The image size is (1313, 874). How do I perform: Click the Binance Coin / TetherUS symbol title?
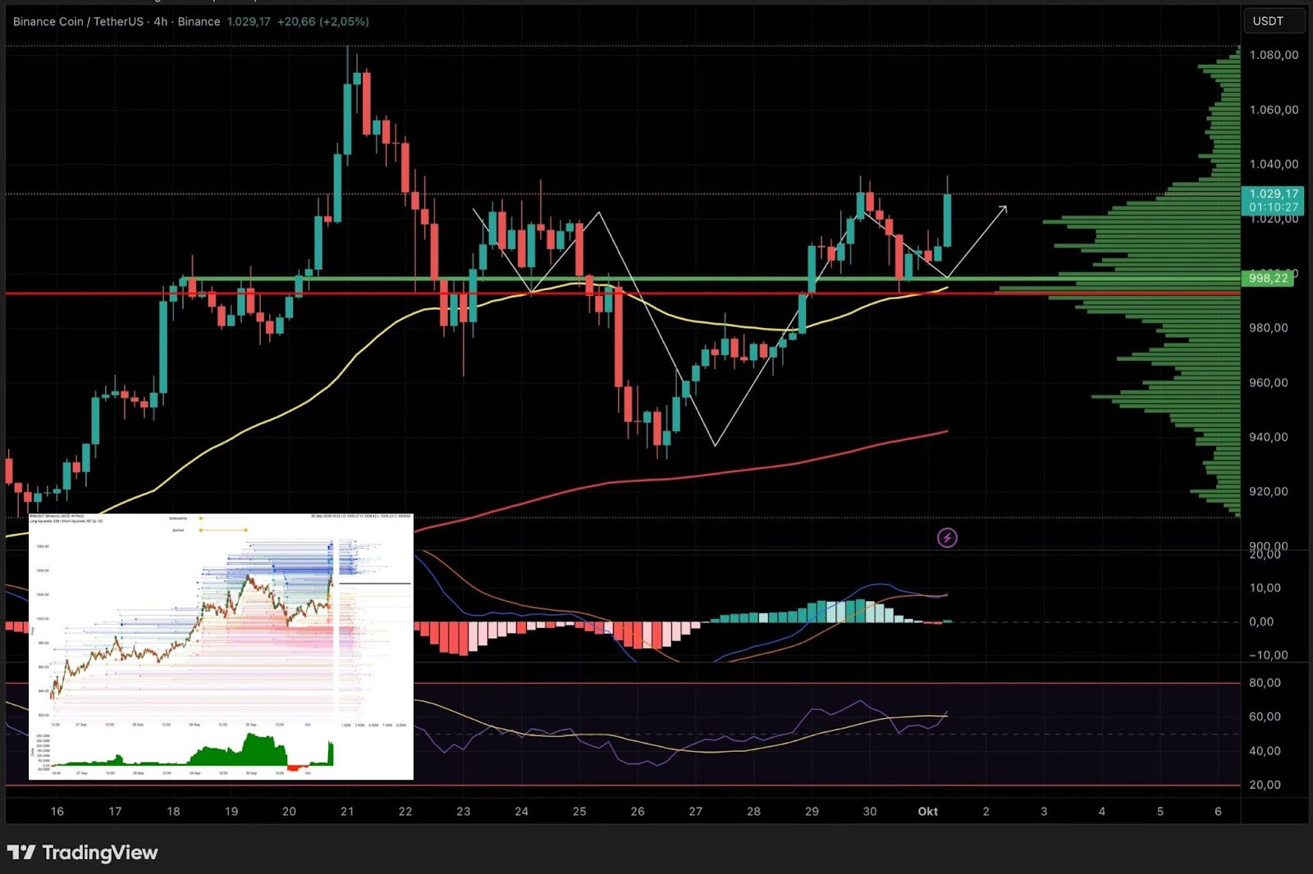(78, 21)
